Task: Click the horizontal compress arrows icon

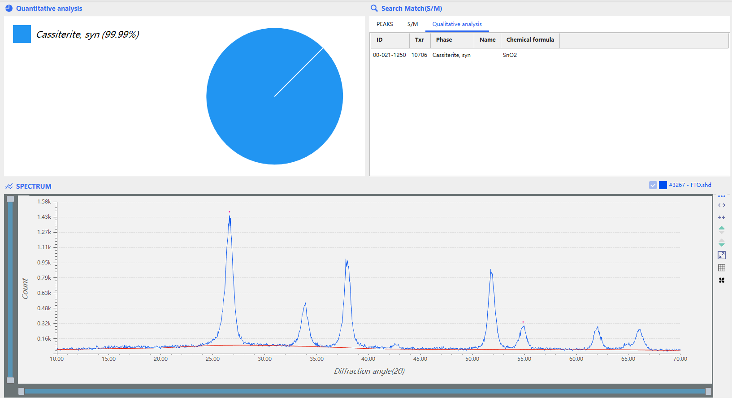Action: (721, 217)
